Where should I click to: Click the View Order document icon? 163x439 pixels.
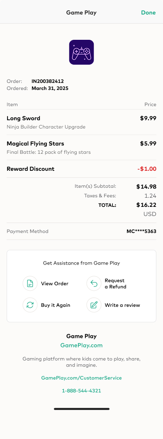pyautogui.click(x=30, y=284)
